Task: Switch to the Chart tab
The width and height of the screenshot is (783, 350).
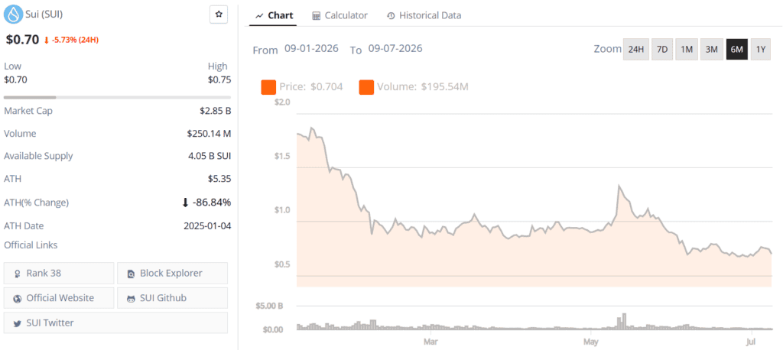Action: [x=274, y=15]
